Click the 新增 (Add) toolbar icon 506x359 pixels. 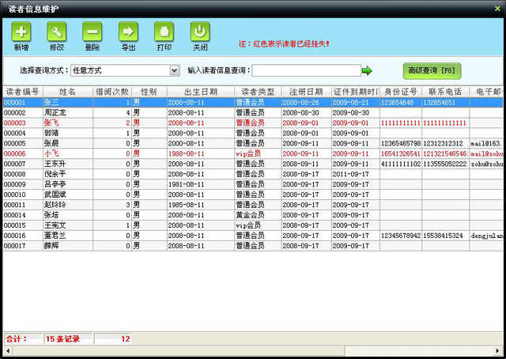[x=21, y=32]
